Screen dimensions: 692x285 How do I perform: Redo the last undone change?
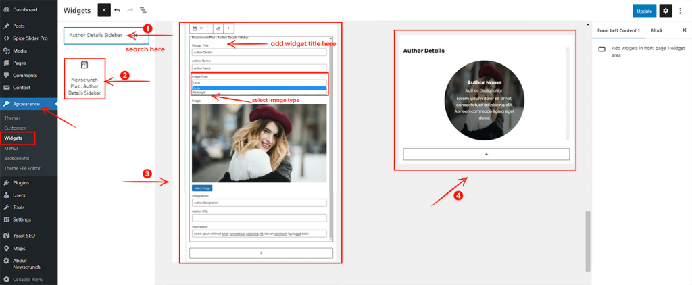[130, 9]
